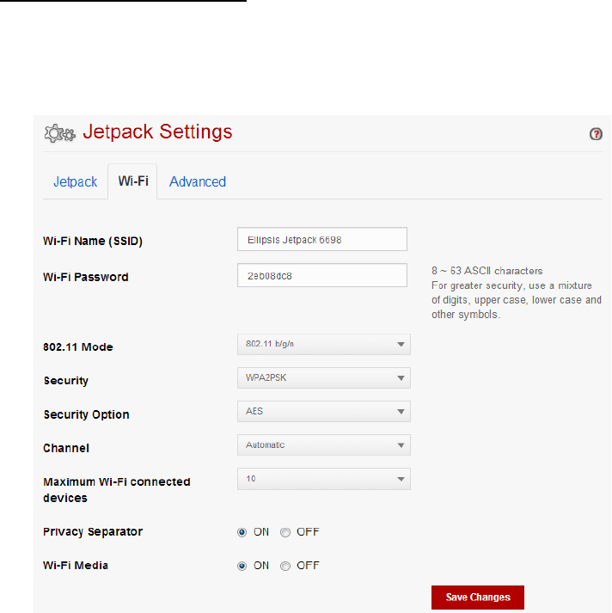Image resolution: width=612 pixels, height=613 pixels.
Task: Click the Wi-Fi Name (SSID) label
Action: (x=93, y=242)
